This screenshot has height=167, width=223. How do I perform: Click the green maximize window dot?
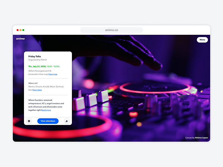pos(23,30)
